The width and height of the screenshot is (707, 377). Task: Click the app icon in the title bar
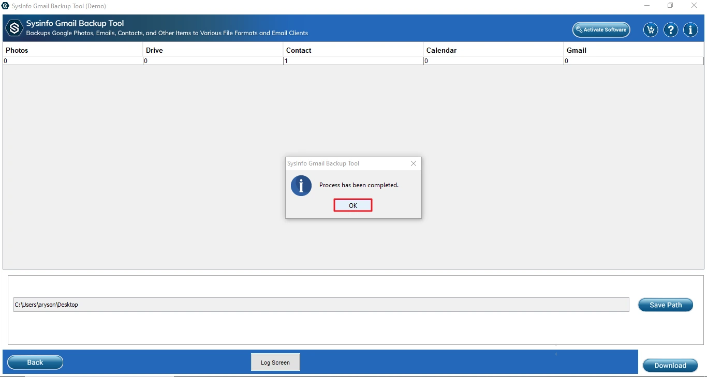pyautogui.click(x=6, y=6)
